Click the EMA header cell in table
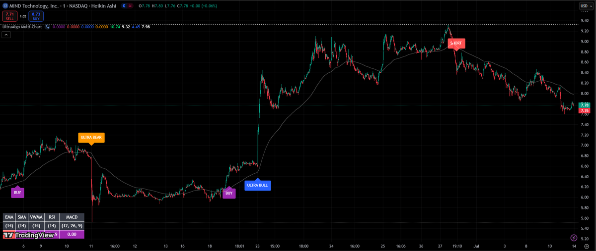 click(x=9, y=217)
